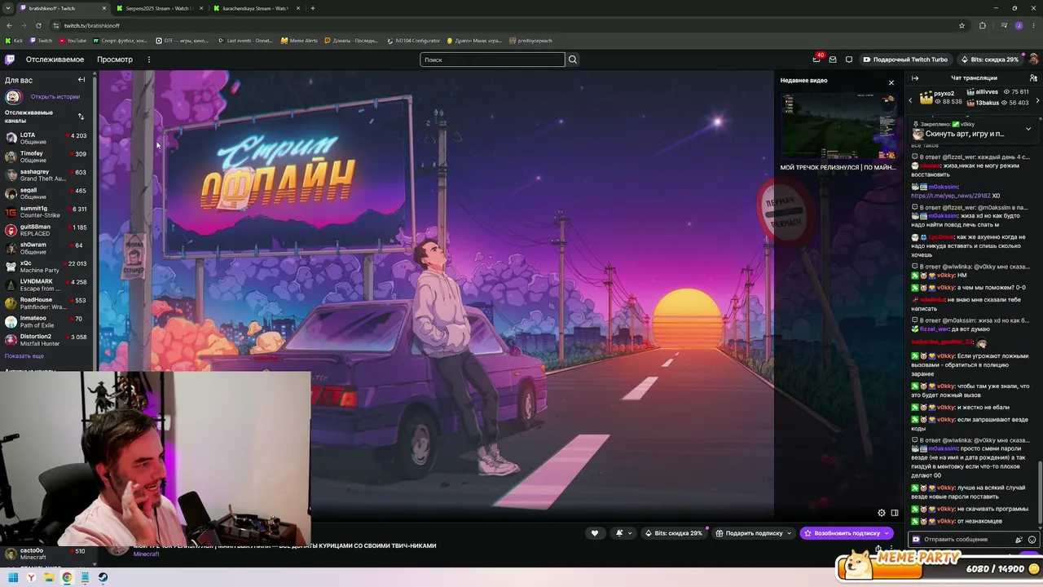1043x587 pixels.
Task: Switch to Serpens2025 Stream tab
Action: pyautogui.click(x=160, y=8)
